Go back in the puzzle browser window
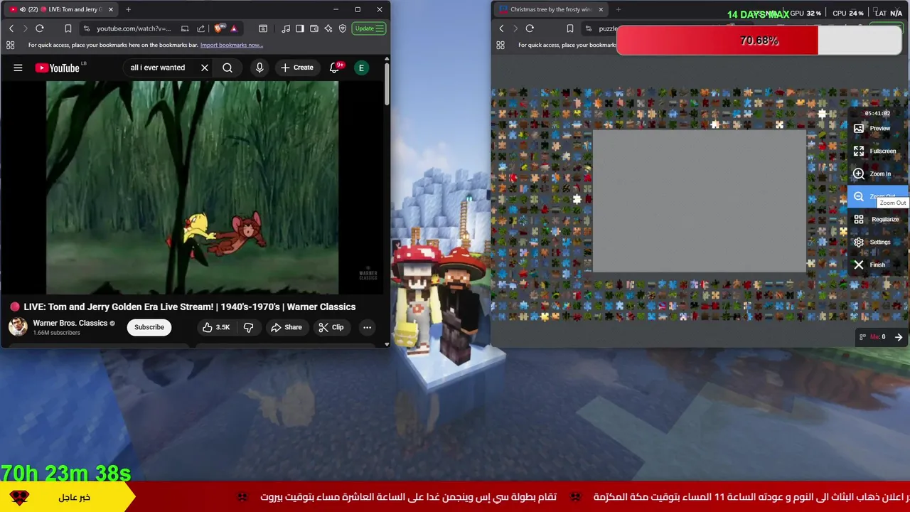Screen dimensions: 910x512 click(x=501, y=28)
